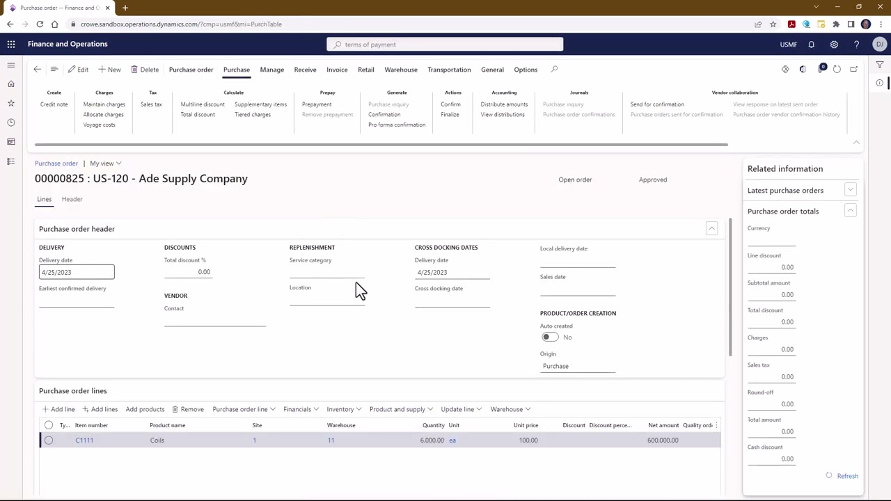Open DJ user profile avatar
The image size is (891, 501).
pos(880,45)
